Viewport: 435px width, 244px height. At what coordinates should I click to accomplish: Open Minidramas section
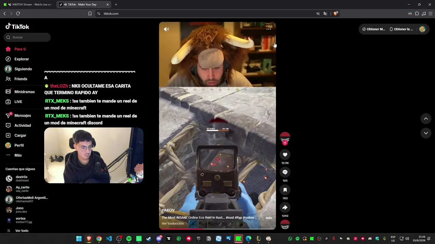click(20, 92)
